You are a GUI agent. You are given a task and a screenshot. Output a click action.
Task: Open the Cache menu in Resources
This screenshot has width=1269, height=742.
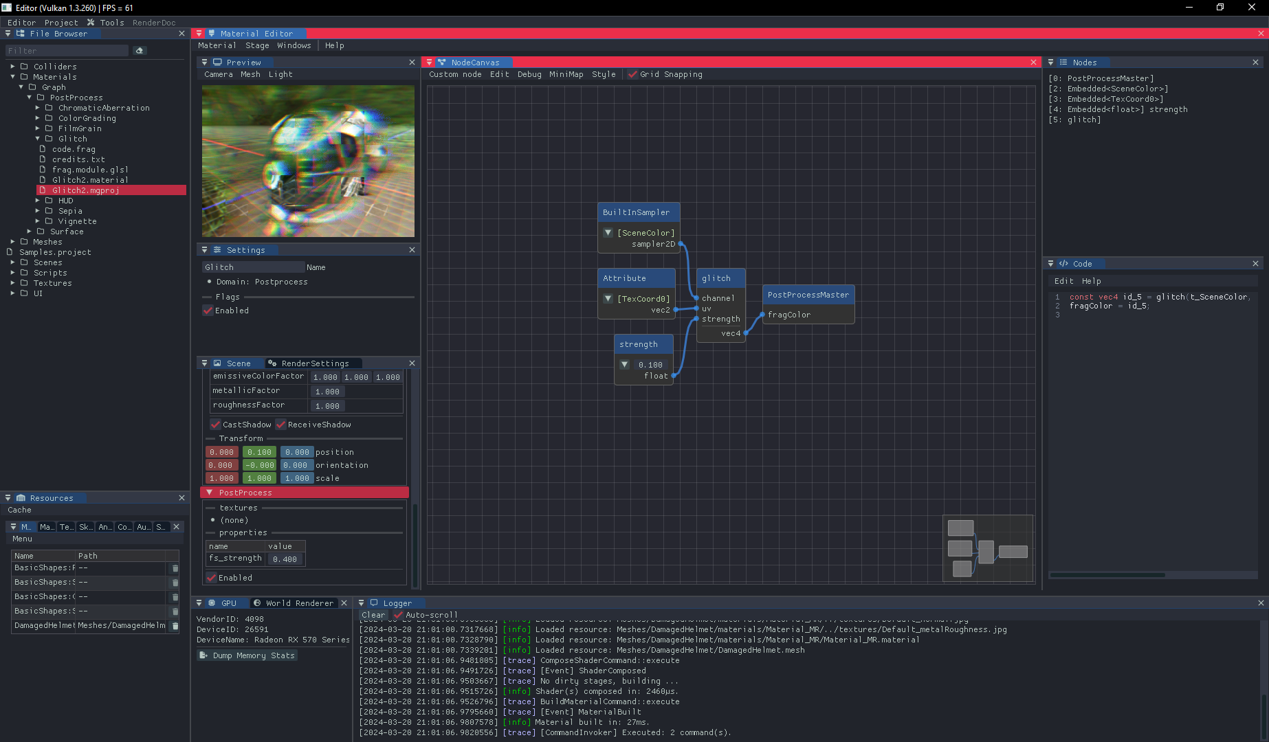click(19, 510)
